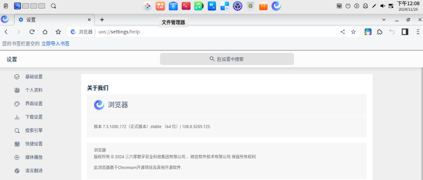Open 基础设置 in the sidebar

pos(34,77)
